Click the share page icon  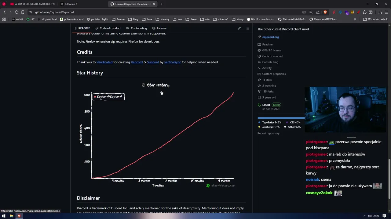tap(318, 12)
